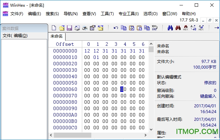Paste clipboard with clipboard icon
220x140 pixels.
pyautogui.click(x=139, y=28)
